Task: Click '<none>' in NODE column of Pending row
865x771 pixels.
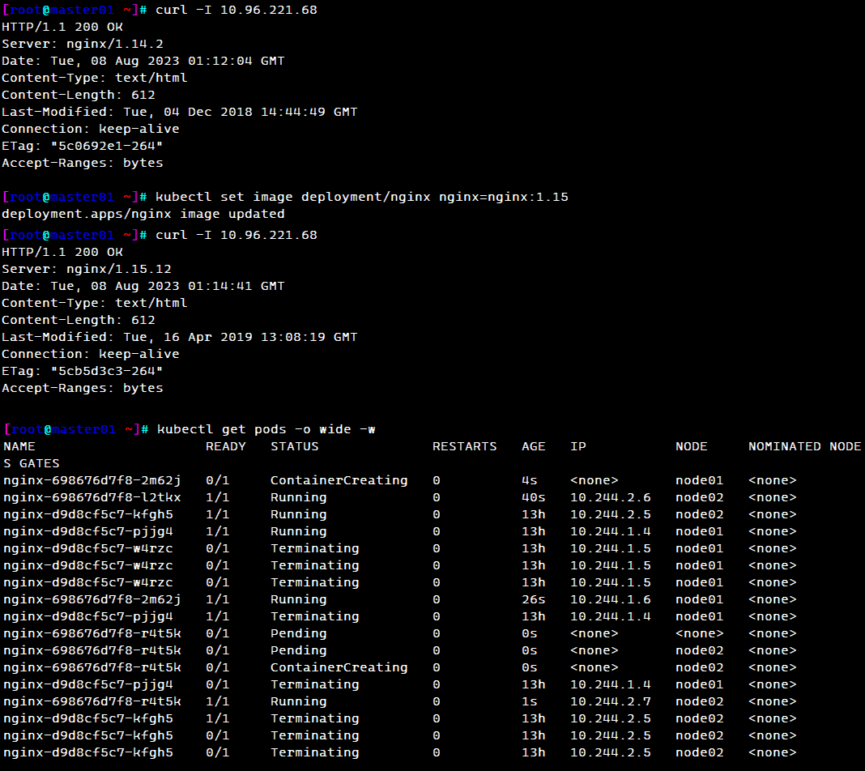Action: (700, 633)
